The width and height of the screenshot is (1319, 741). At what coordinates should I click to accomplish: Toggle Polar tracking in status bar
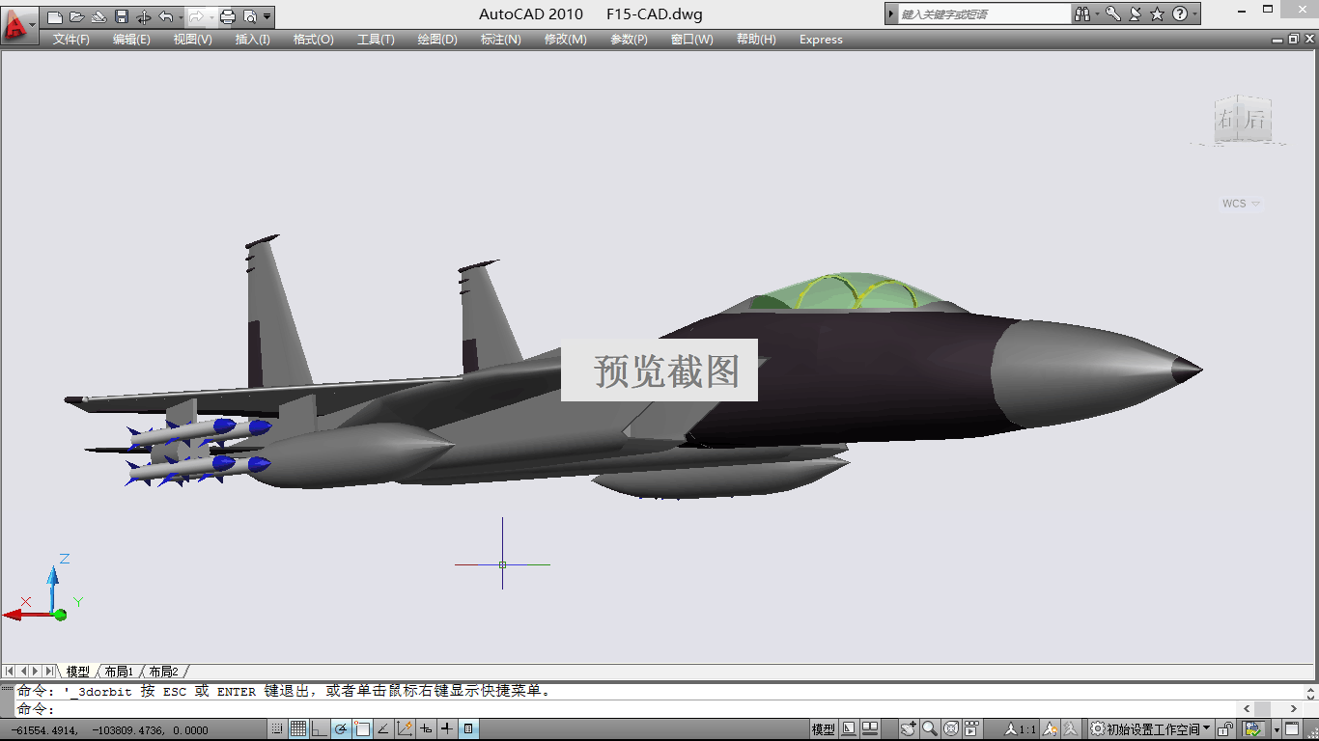[x=341, y=729]
